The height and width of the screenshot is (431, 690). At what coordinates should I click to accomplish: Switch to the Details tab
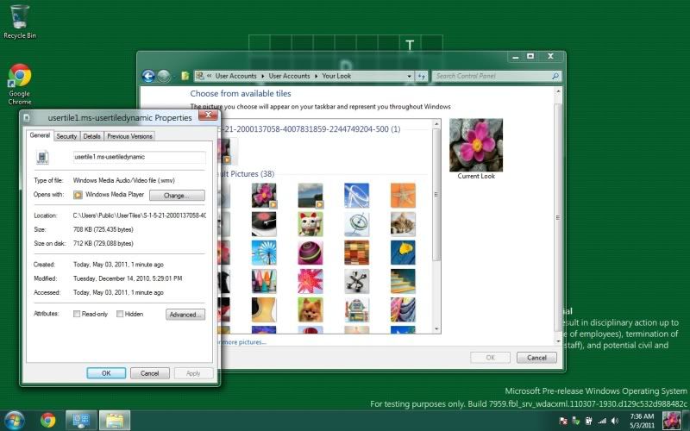tap(91, 136)
